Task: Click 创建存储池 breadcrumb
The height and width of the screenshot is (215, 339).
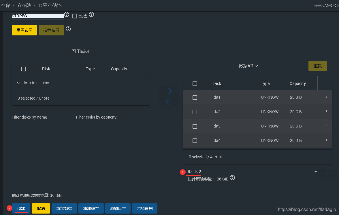Action: [50, 5]
